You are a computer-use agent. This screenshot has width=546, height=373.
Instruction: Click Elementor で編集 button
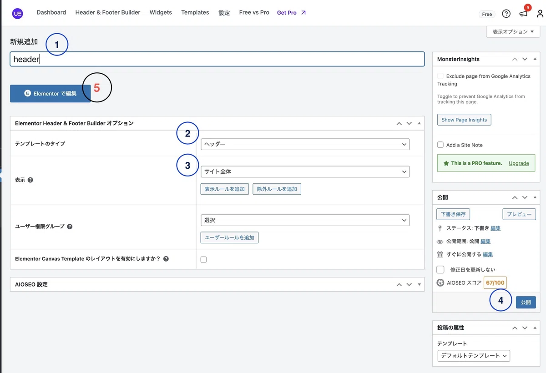point(51,93)
